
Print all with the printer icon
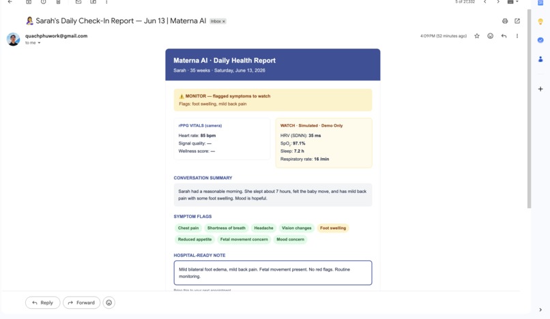click(x=505, y=21)
